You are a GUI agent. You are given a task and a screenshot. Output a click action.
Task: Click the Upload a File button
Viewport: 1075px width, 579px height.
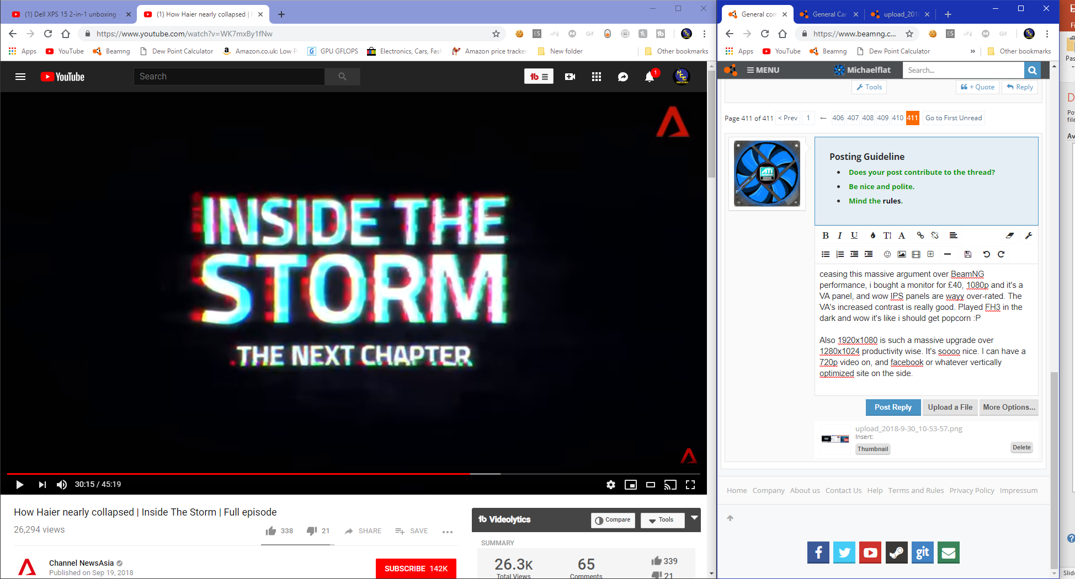click(x=950, y=408)
